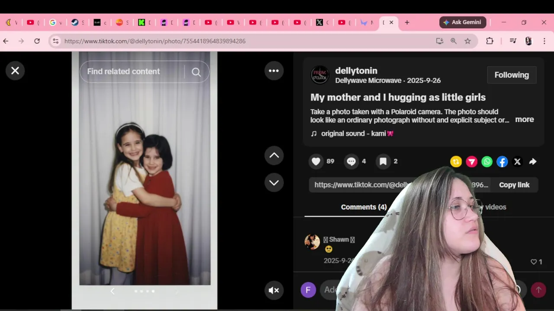Unmute the sound with speaker icon

click(x=274, y=290)
